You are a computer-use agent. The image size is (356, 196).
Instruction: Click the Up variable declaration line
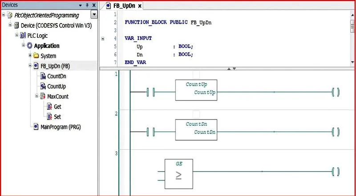pos(165,47)
